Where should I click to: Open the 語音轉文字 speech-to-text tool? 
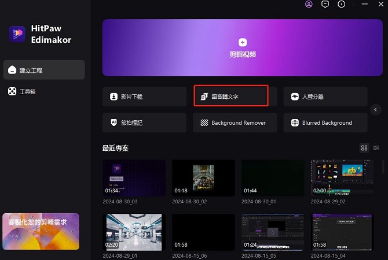[x=231, y=96]
